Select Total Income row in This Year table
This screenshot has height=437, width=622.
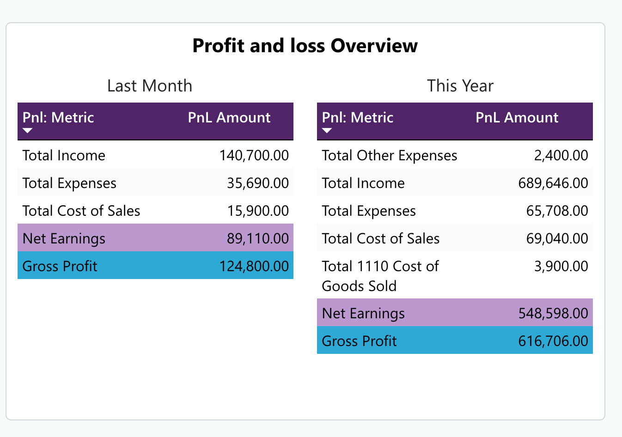tap(455, 182)
